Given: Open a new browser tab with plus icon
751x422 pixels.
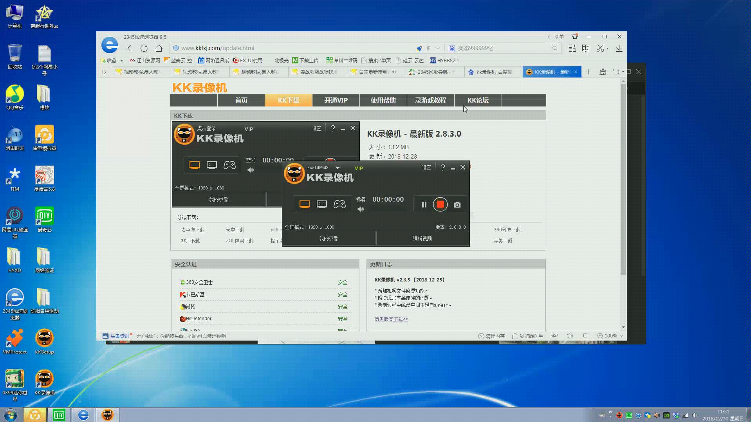Looking at the screenshot, I should coord(589,72).
